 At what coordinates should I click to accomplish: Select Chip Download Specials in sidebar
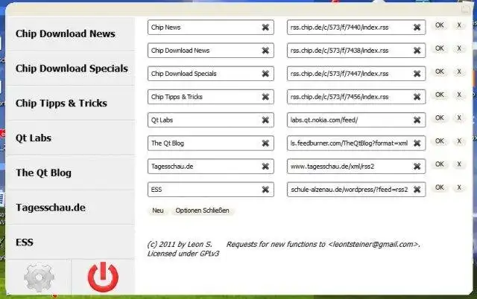pyautogui.click(x=70, y=68)
